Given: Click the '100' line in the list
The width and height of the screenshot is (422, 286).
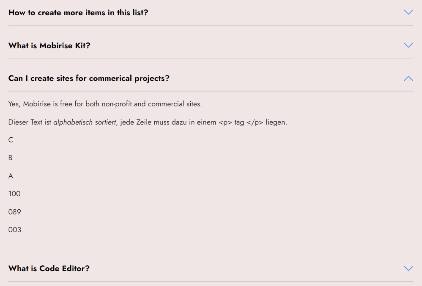Looking at the screenshot, I should point(14,194).
